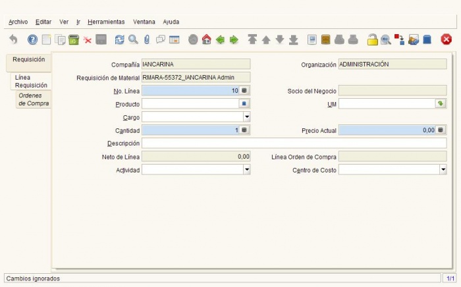Click the Cantidad field showing 1
Image resolution: width=461 pixels, height=287 pixels.
[x=190, y=130]
